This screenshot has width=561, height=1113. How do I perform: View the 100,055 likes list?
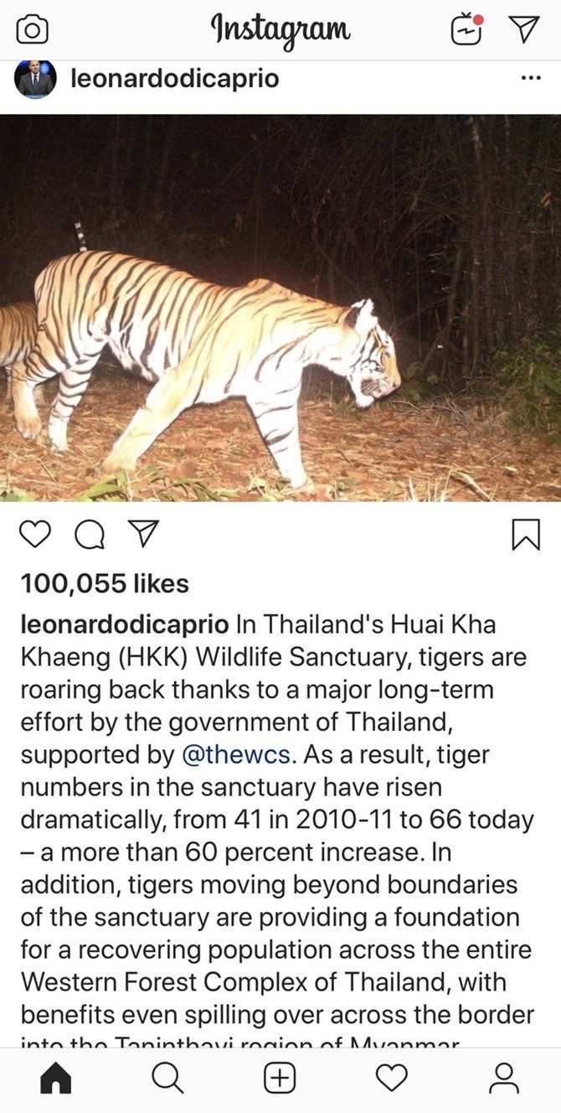coord(105,583)
